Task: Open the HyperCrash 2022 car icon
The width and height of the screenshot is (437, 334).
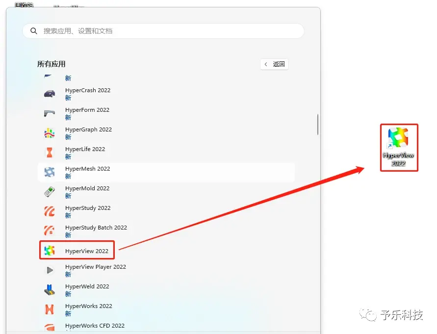Action: click(x=50, y=94)
